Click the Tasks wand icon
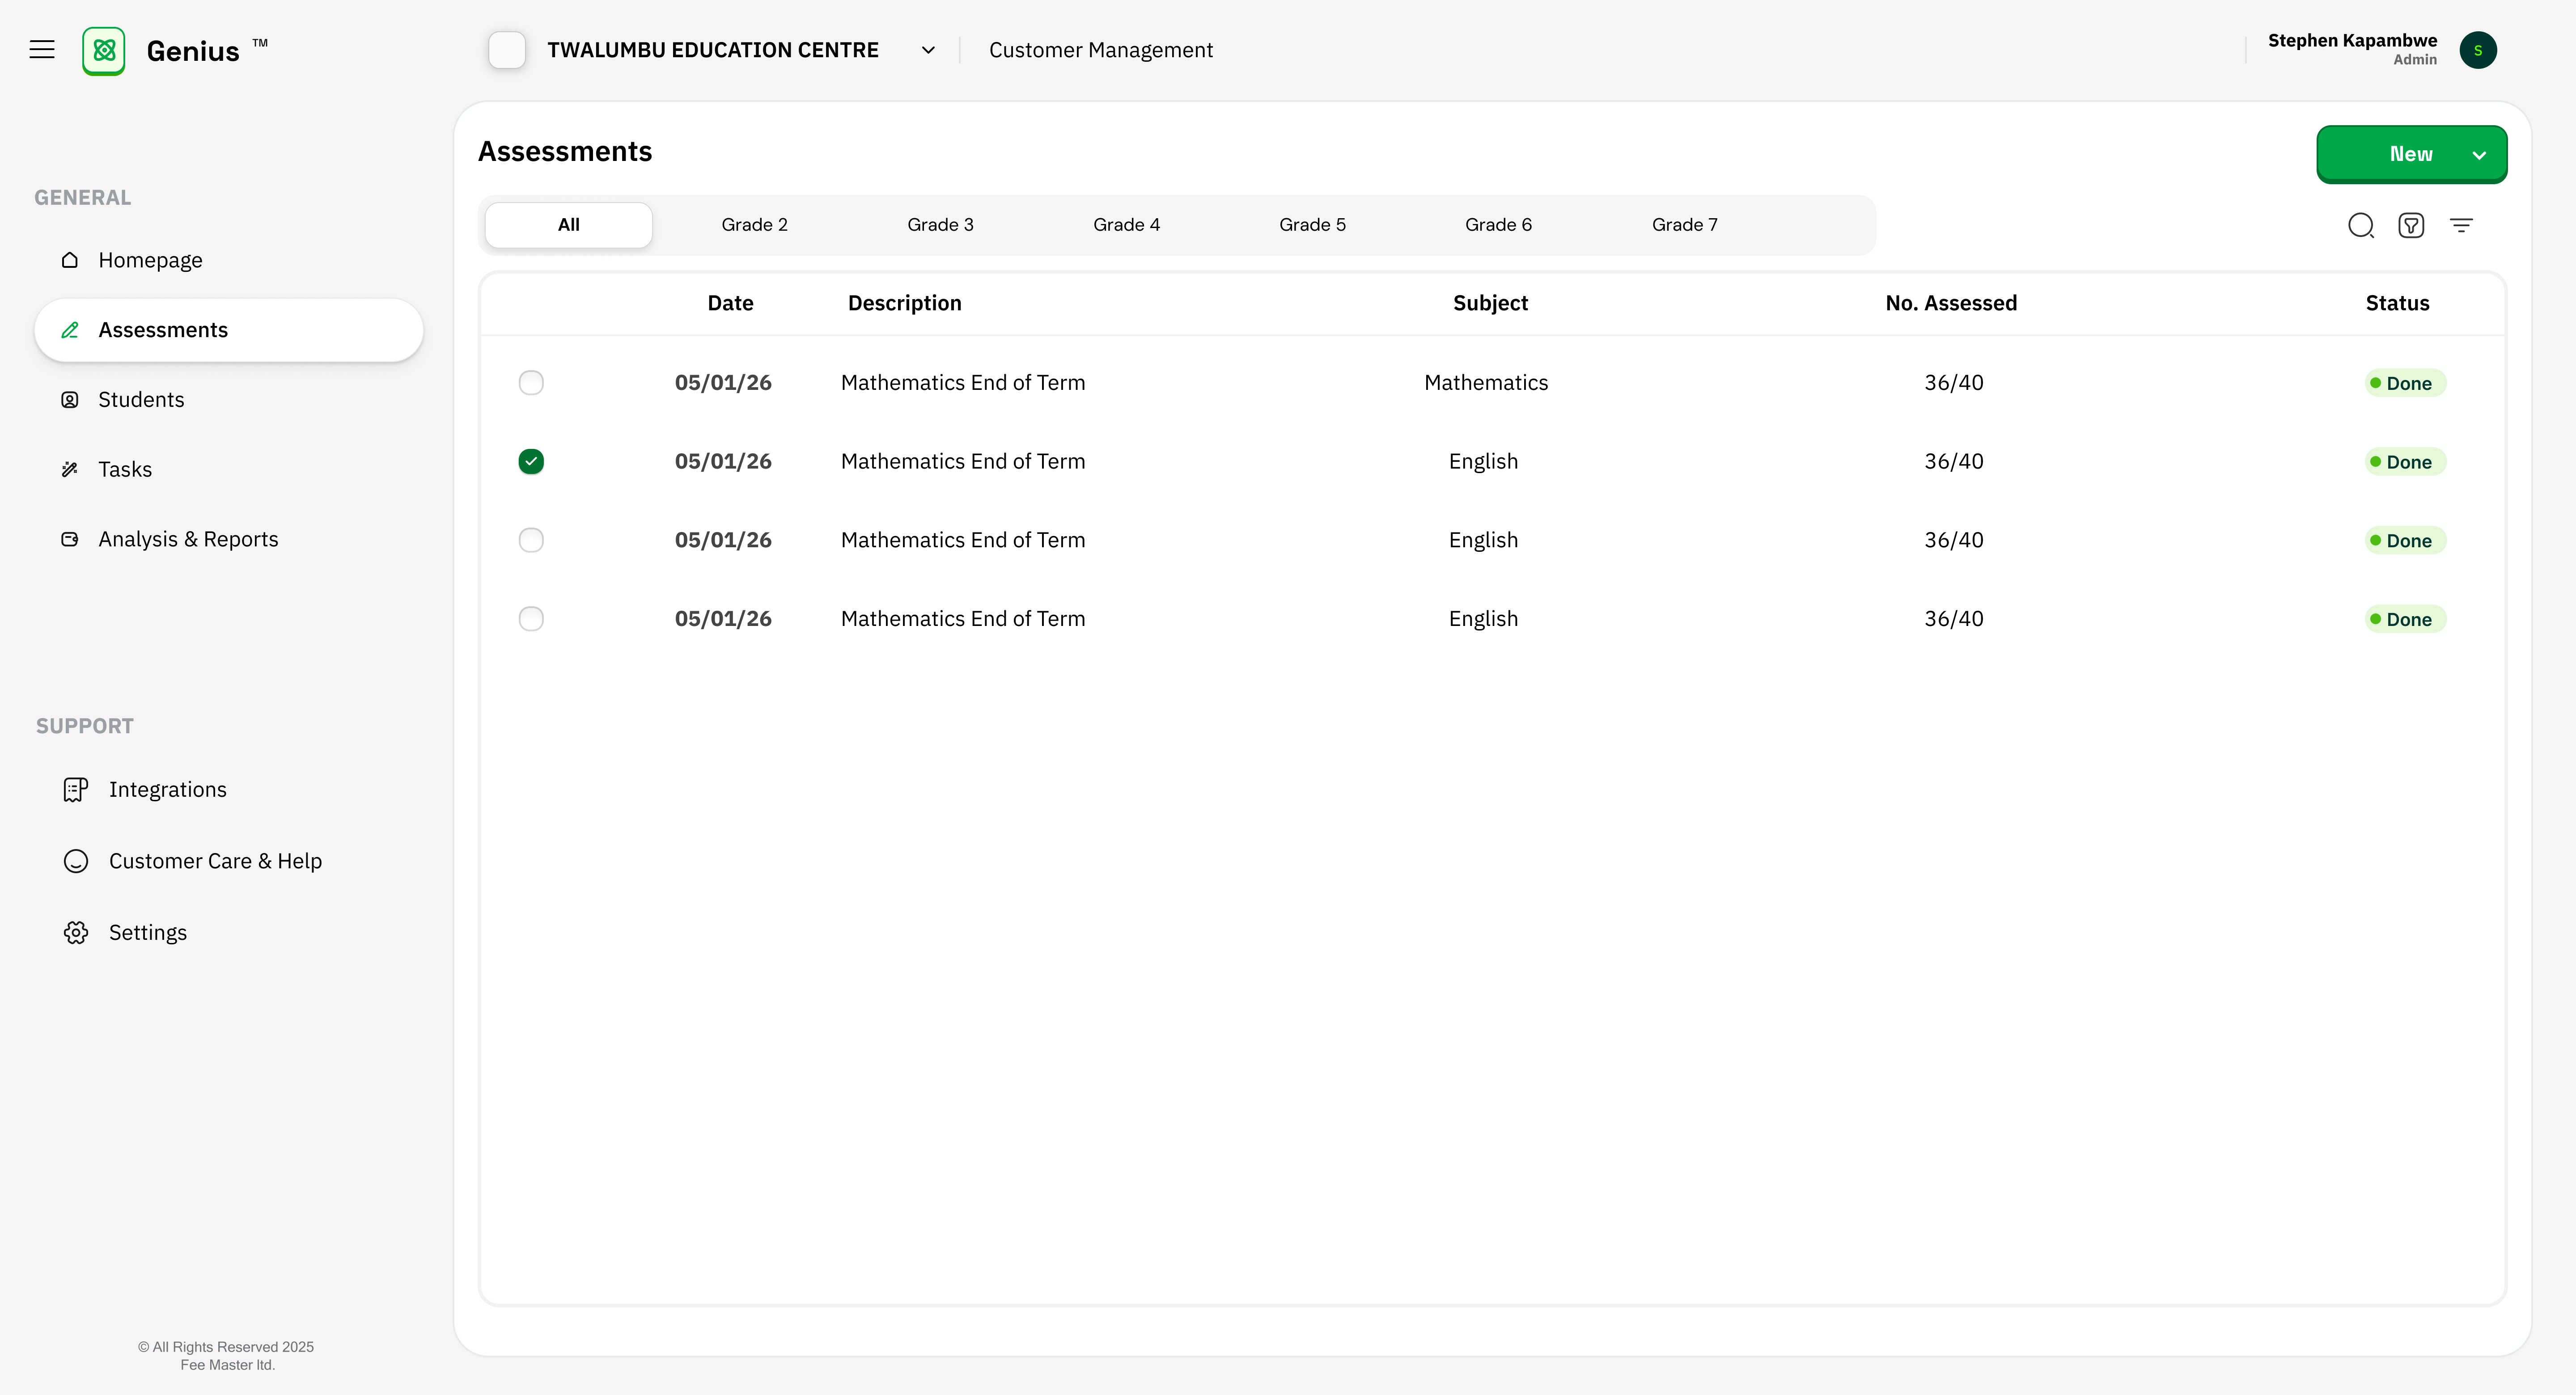Viewport: 2576px width, 1395px height. click(x=70, y=469)
